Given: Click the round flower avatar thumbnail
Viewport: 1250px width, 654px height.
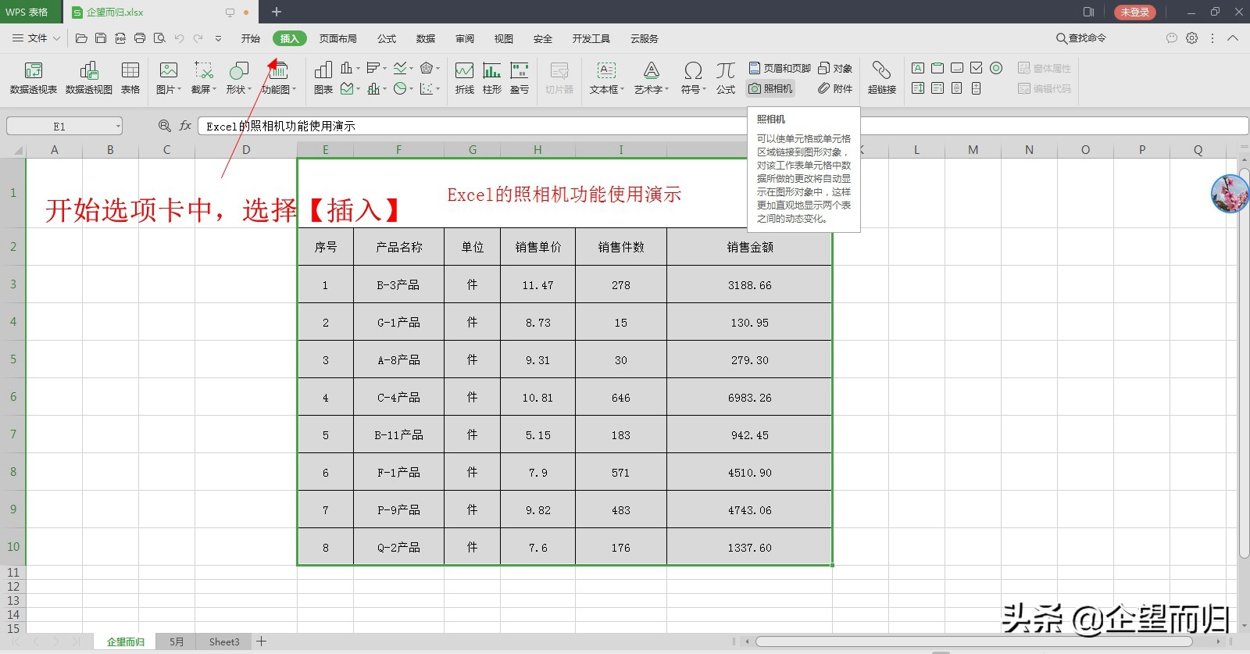Looking at the screenshot, I should tap(1230, 194).
